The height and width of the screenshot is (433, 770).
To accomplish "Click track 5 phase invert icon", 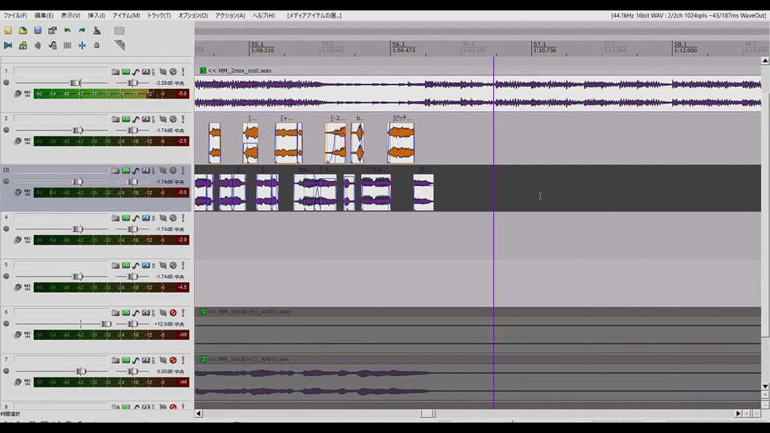I will pyautogui.click(x=163, y=265).
